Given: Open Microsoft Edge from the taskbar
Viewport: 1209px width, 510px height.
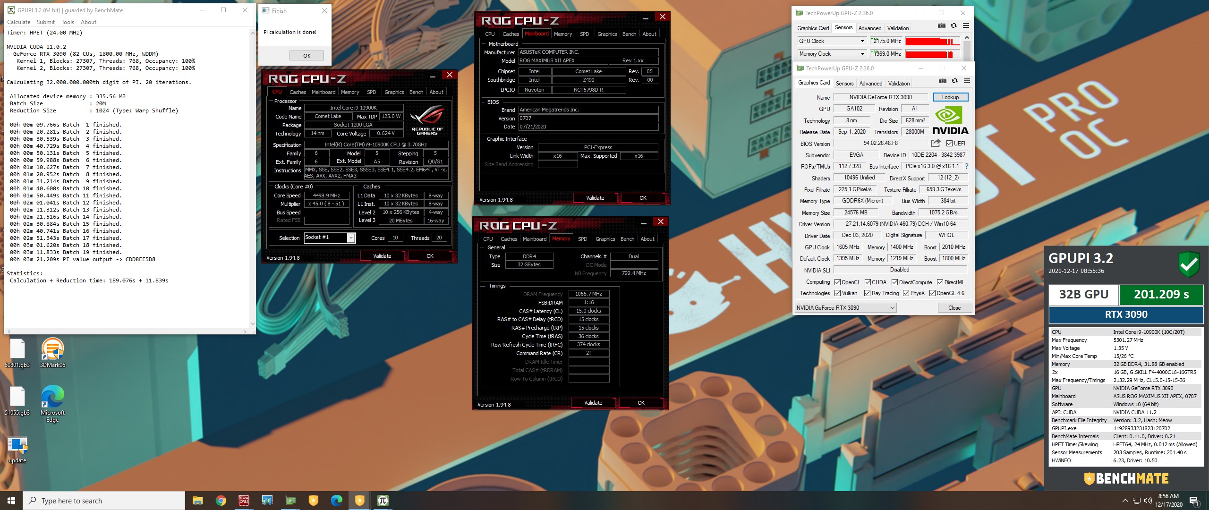Looking at the screenshot, I should click(x=337, y=501).
